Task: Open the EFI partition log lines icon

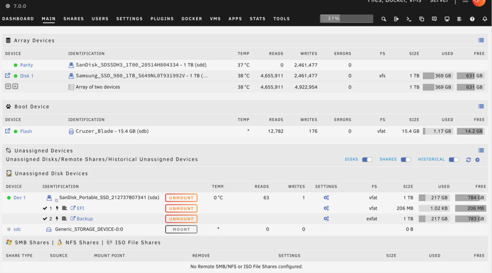Action: pyautogui.click(x=64, y=208)
